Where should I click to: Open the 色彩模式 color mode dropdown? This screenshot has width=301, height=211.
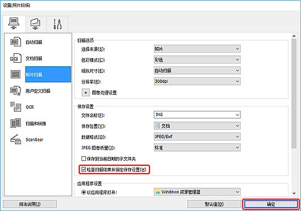point(197,60)
